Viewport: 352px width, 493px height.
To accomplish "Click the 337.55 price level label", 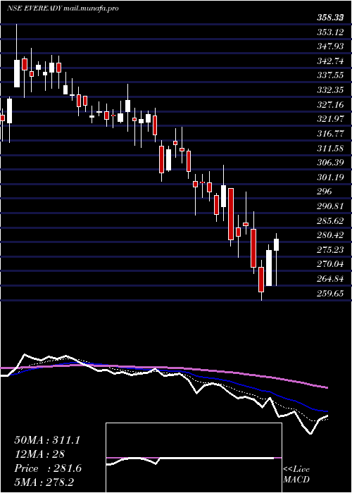I will [x=329, y=75].
